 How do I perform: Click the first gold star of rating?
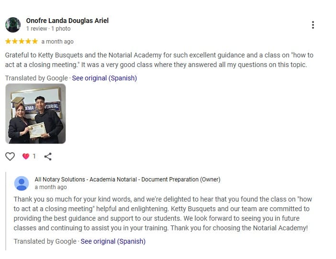pyautogui.click(x=8, y=41)
